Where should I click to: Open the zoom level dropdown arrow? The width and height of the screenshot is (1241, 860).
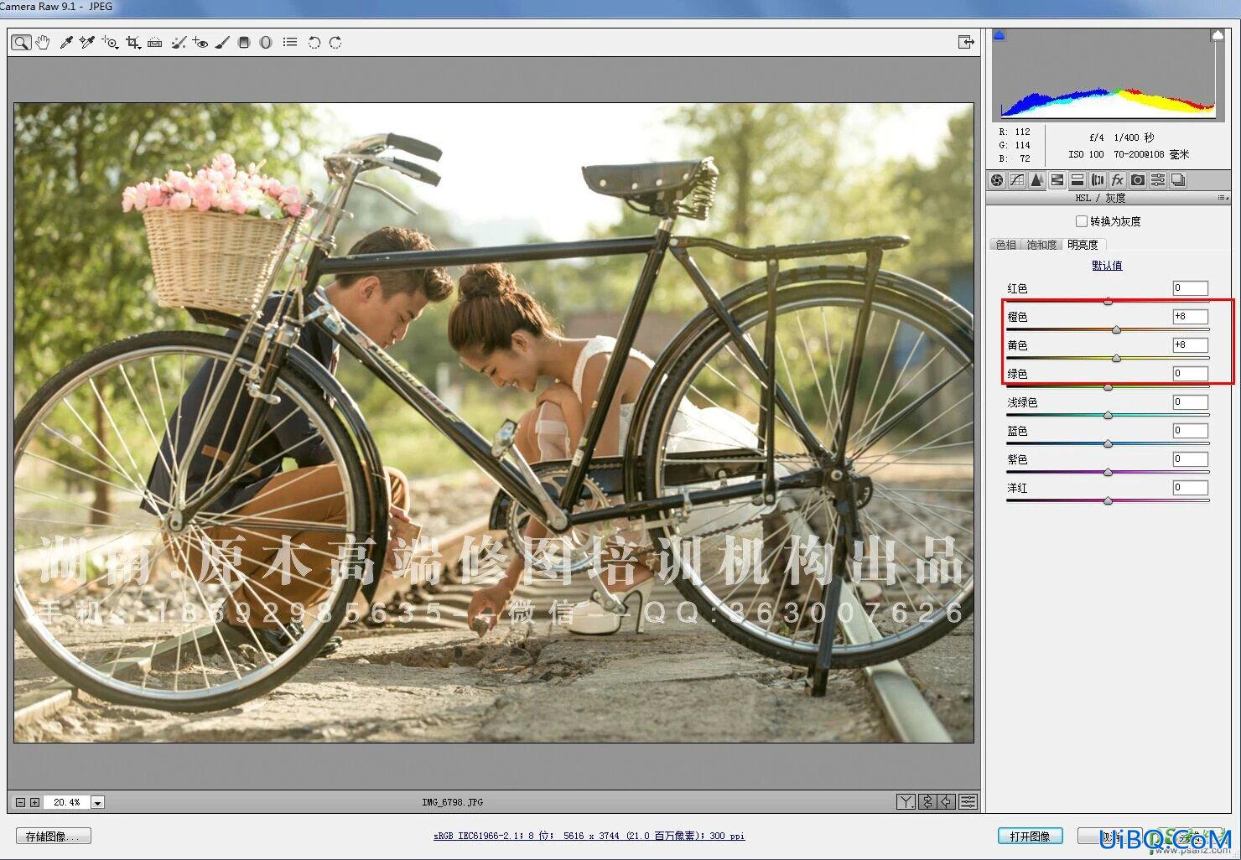(97, 803)
